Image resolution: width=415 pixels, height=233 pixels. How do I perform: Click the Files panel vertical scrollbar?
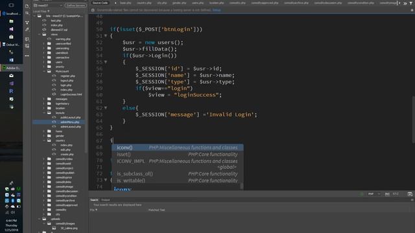click(86, 85)
